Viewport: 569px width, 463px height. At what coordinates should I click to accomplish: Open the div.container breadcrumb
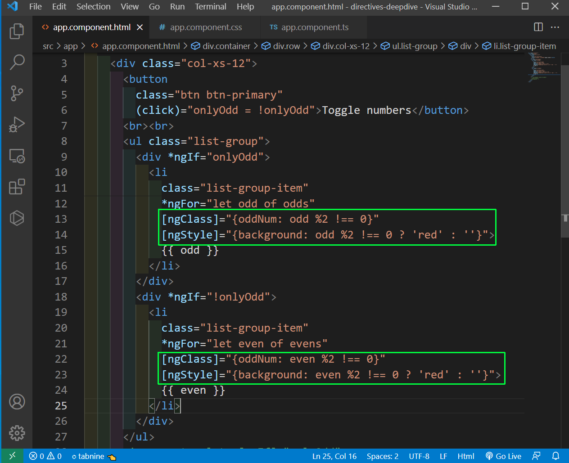[221, 46]
